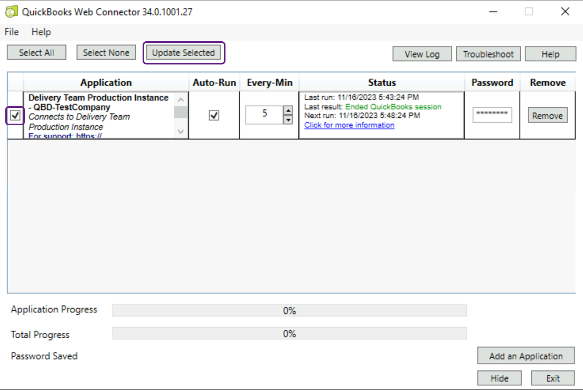The width and height of the screenshot is (583, 390).
Task: Click Add an Application button
Action: [525, 356]
